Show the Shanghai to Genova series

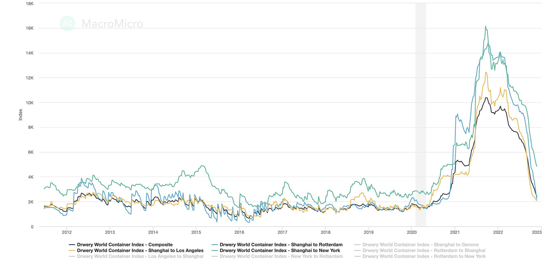pyautogui.click(x=420, y=244)
